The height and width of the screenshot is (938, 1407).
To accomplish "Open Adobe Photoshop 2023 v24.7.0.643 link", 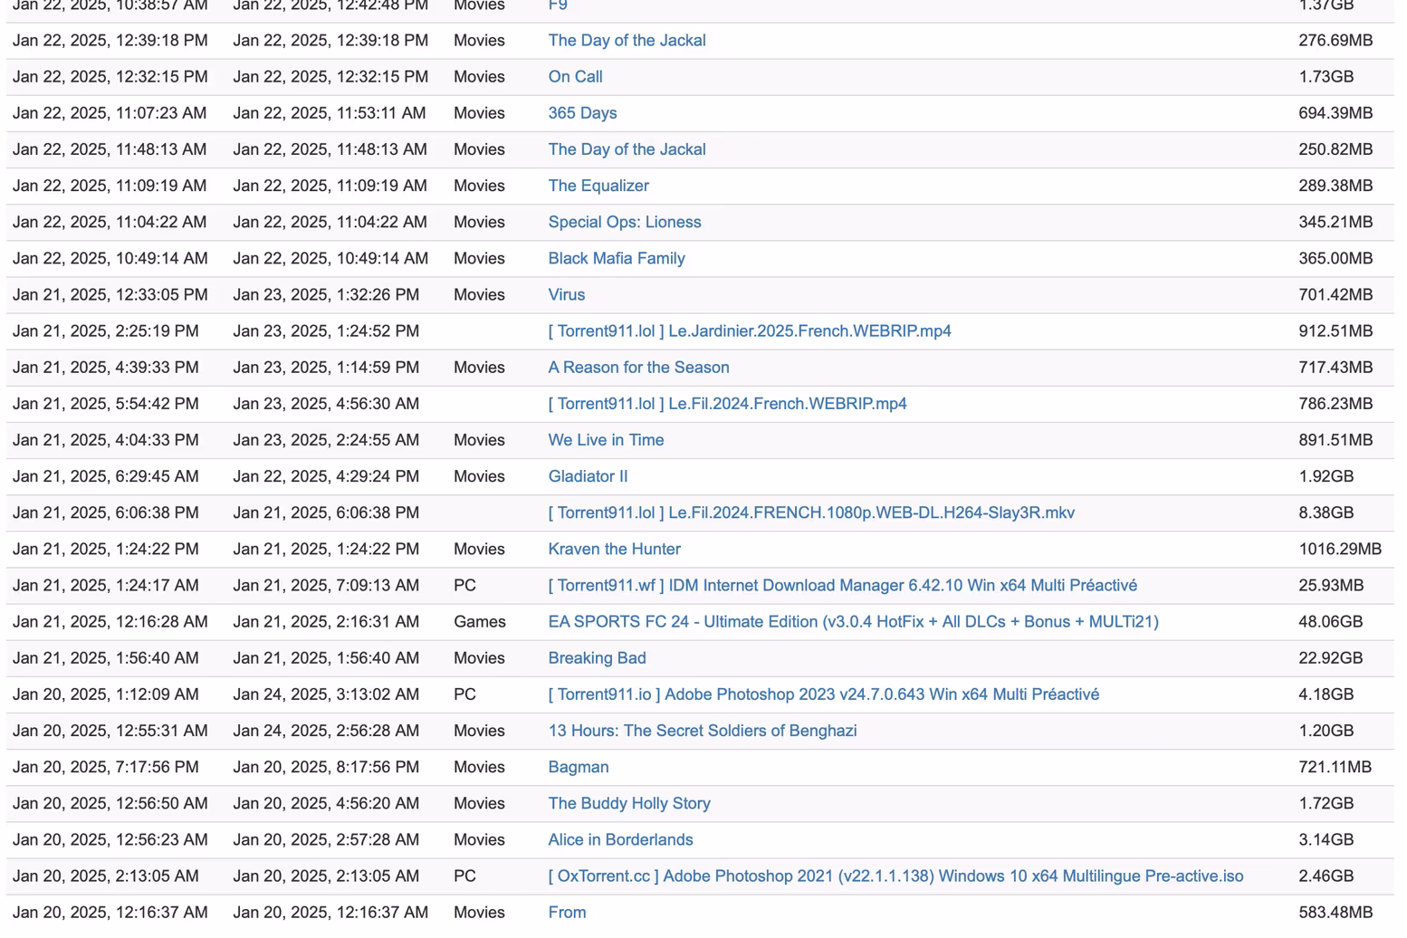I will pyautogui.click(x=823, y=694).
